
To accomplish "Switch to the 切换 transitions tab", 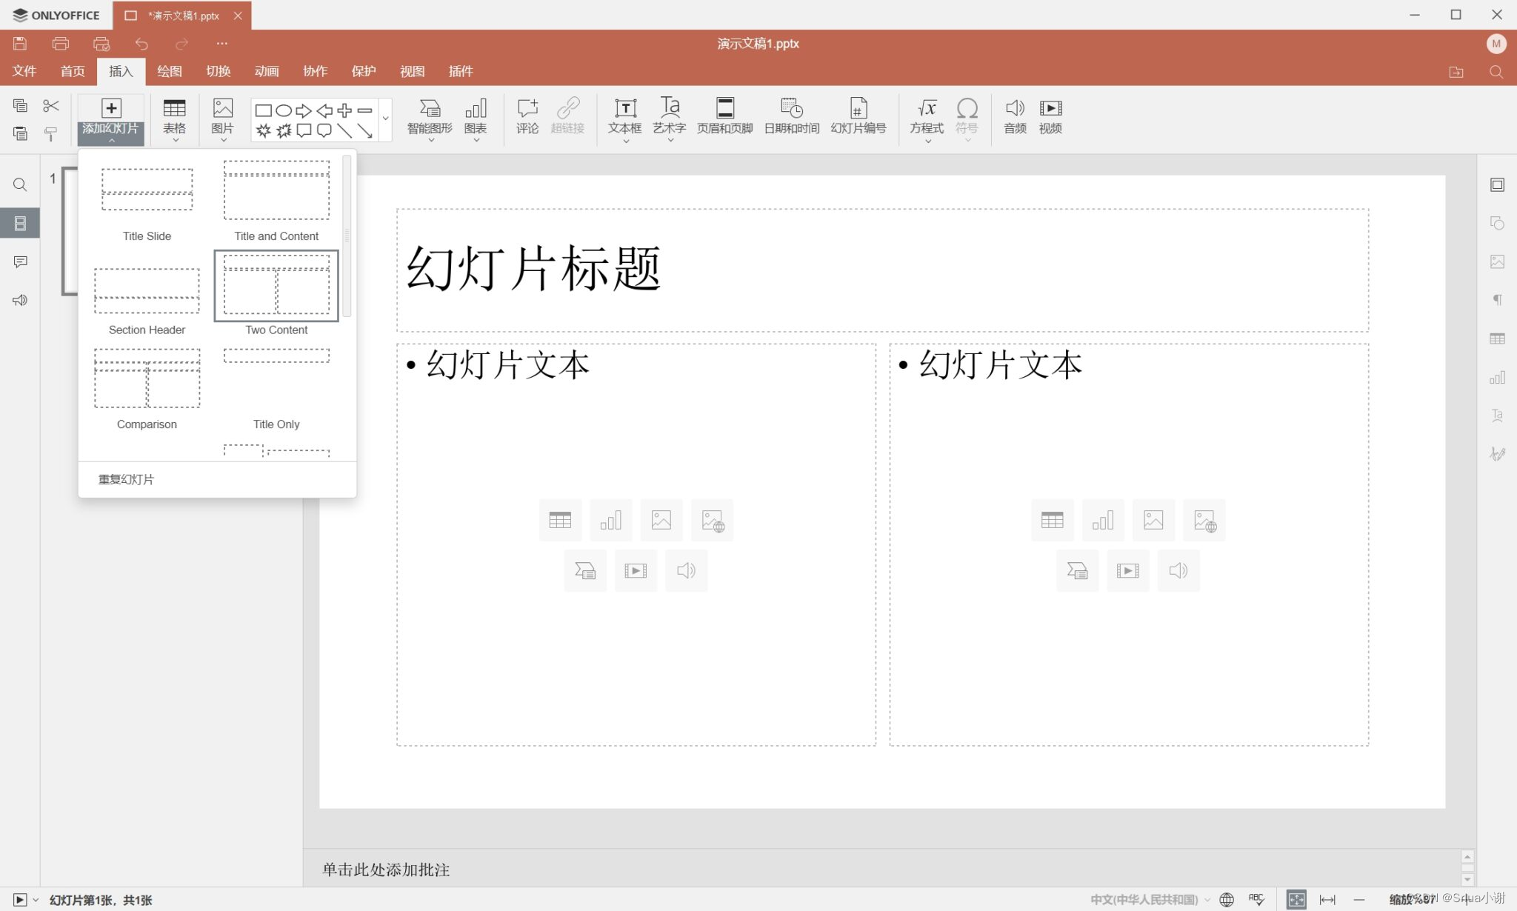I will click(218, 71).
